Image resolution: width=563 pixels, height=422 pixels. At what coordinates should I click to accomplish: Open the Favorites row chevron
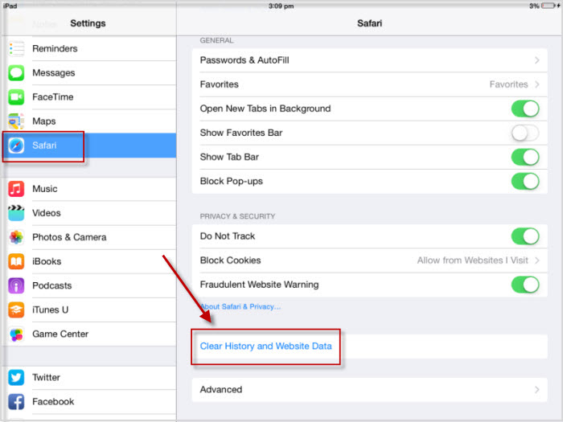point(536,84)
